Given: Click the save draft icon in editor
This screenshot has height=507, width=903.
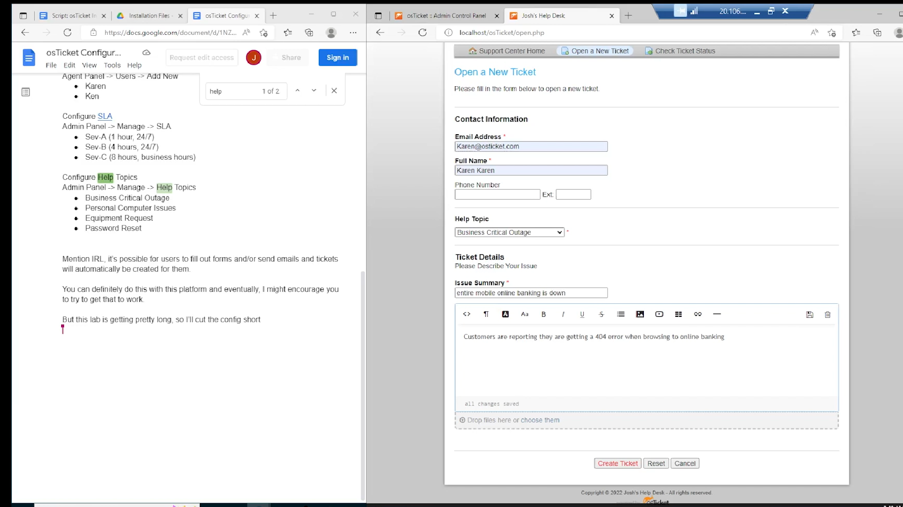Looking at the screenshot, I should 809,315.
